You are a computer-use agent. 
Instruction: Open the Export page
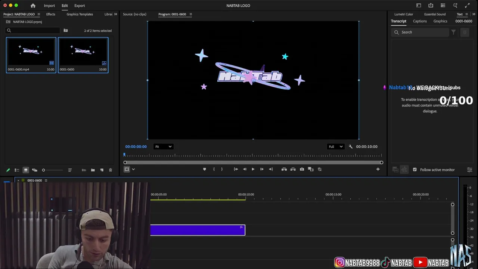(x=80, y=6)
